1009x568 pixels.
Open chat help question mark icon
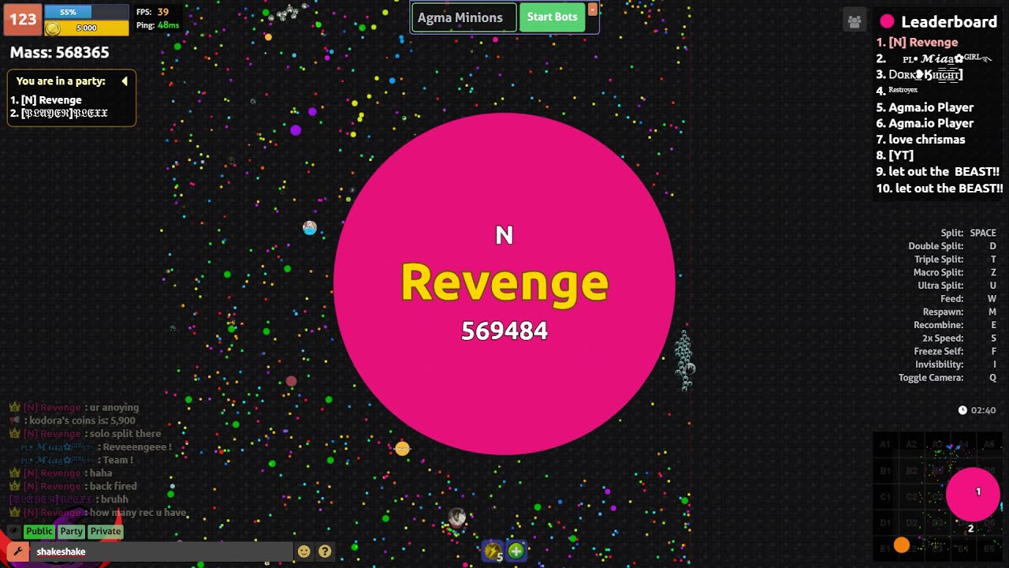point(325,551)
